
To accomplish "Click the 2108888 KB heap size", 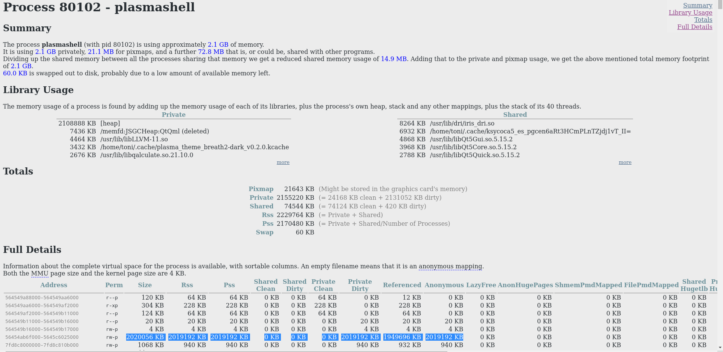I will click(x=77, y=123).
